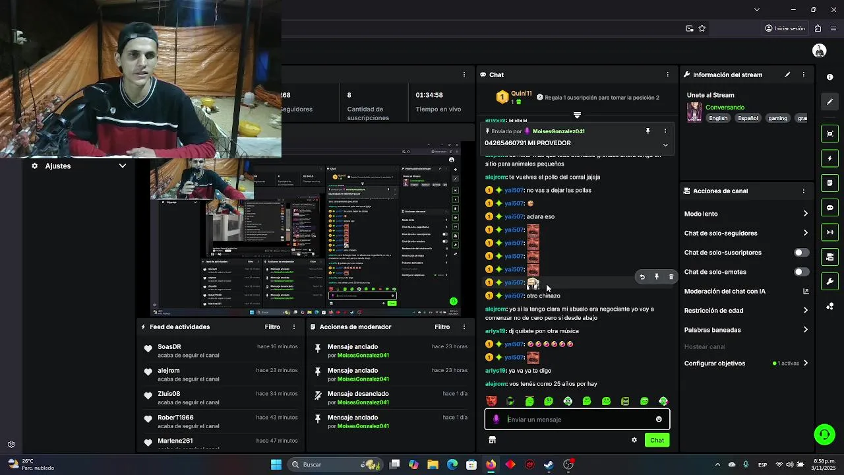Open File Explorer from the taskbar
Image resolution: width=844 pixels, height=475 pixels.
coord(433,464)
